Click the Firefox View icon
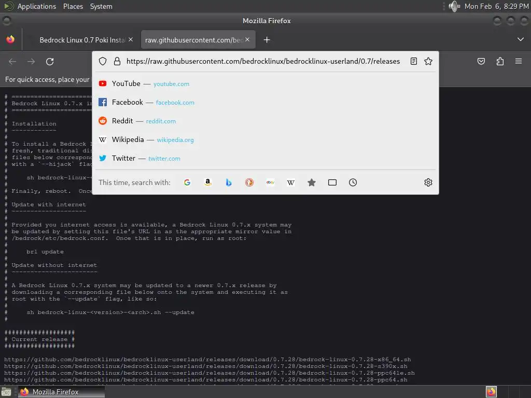The height and width of the screenshot is (398, 531). coord(10,39)
